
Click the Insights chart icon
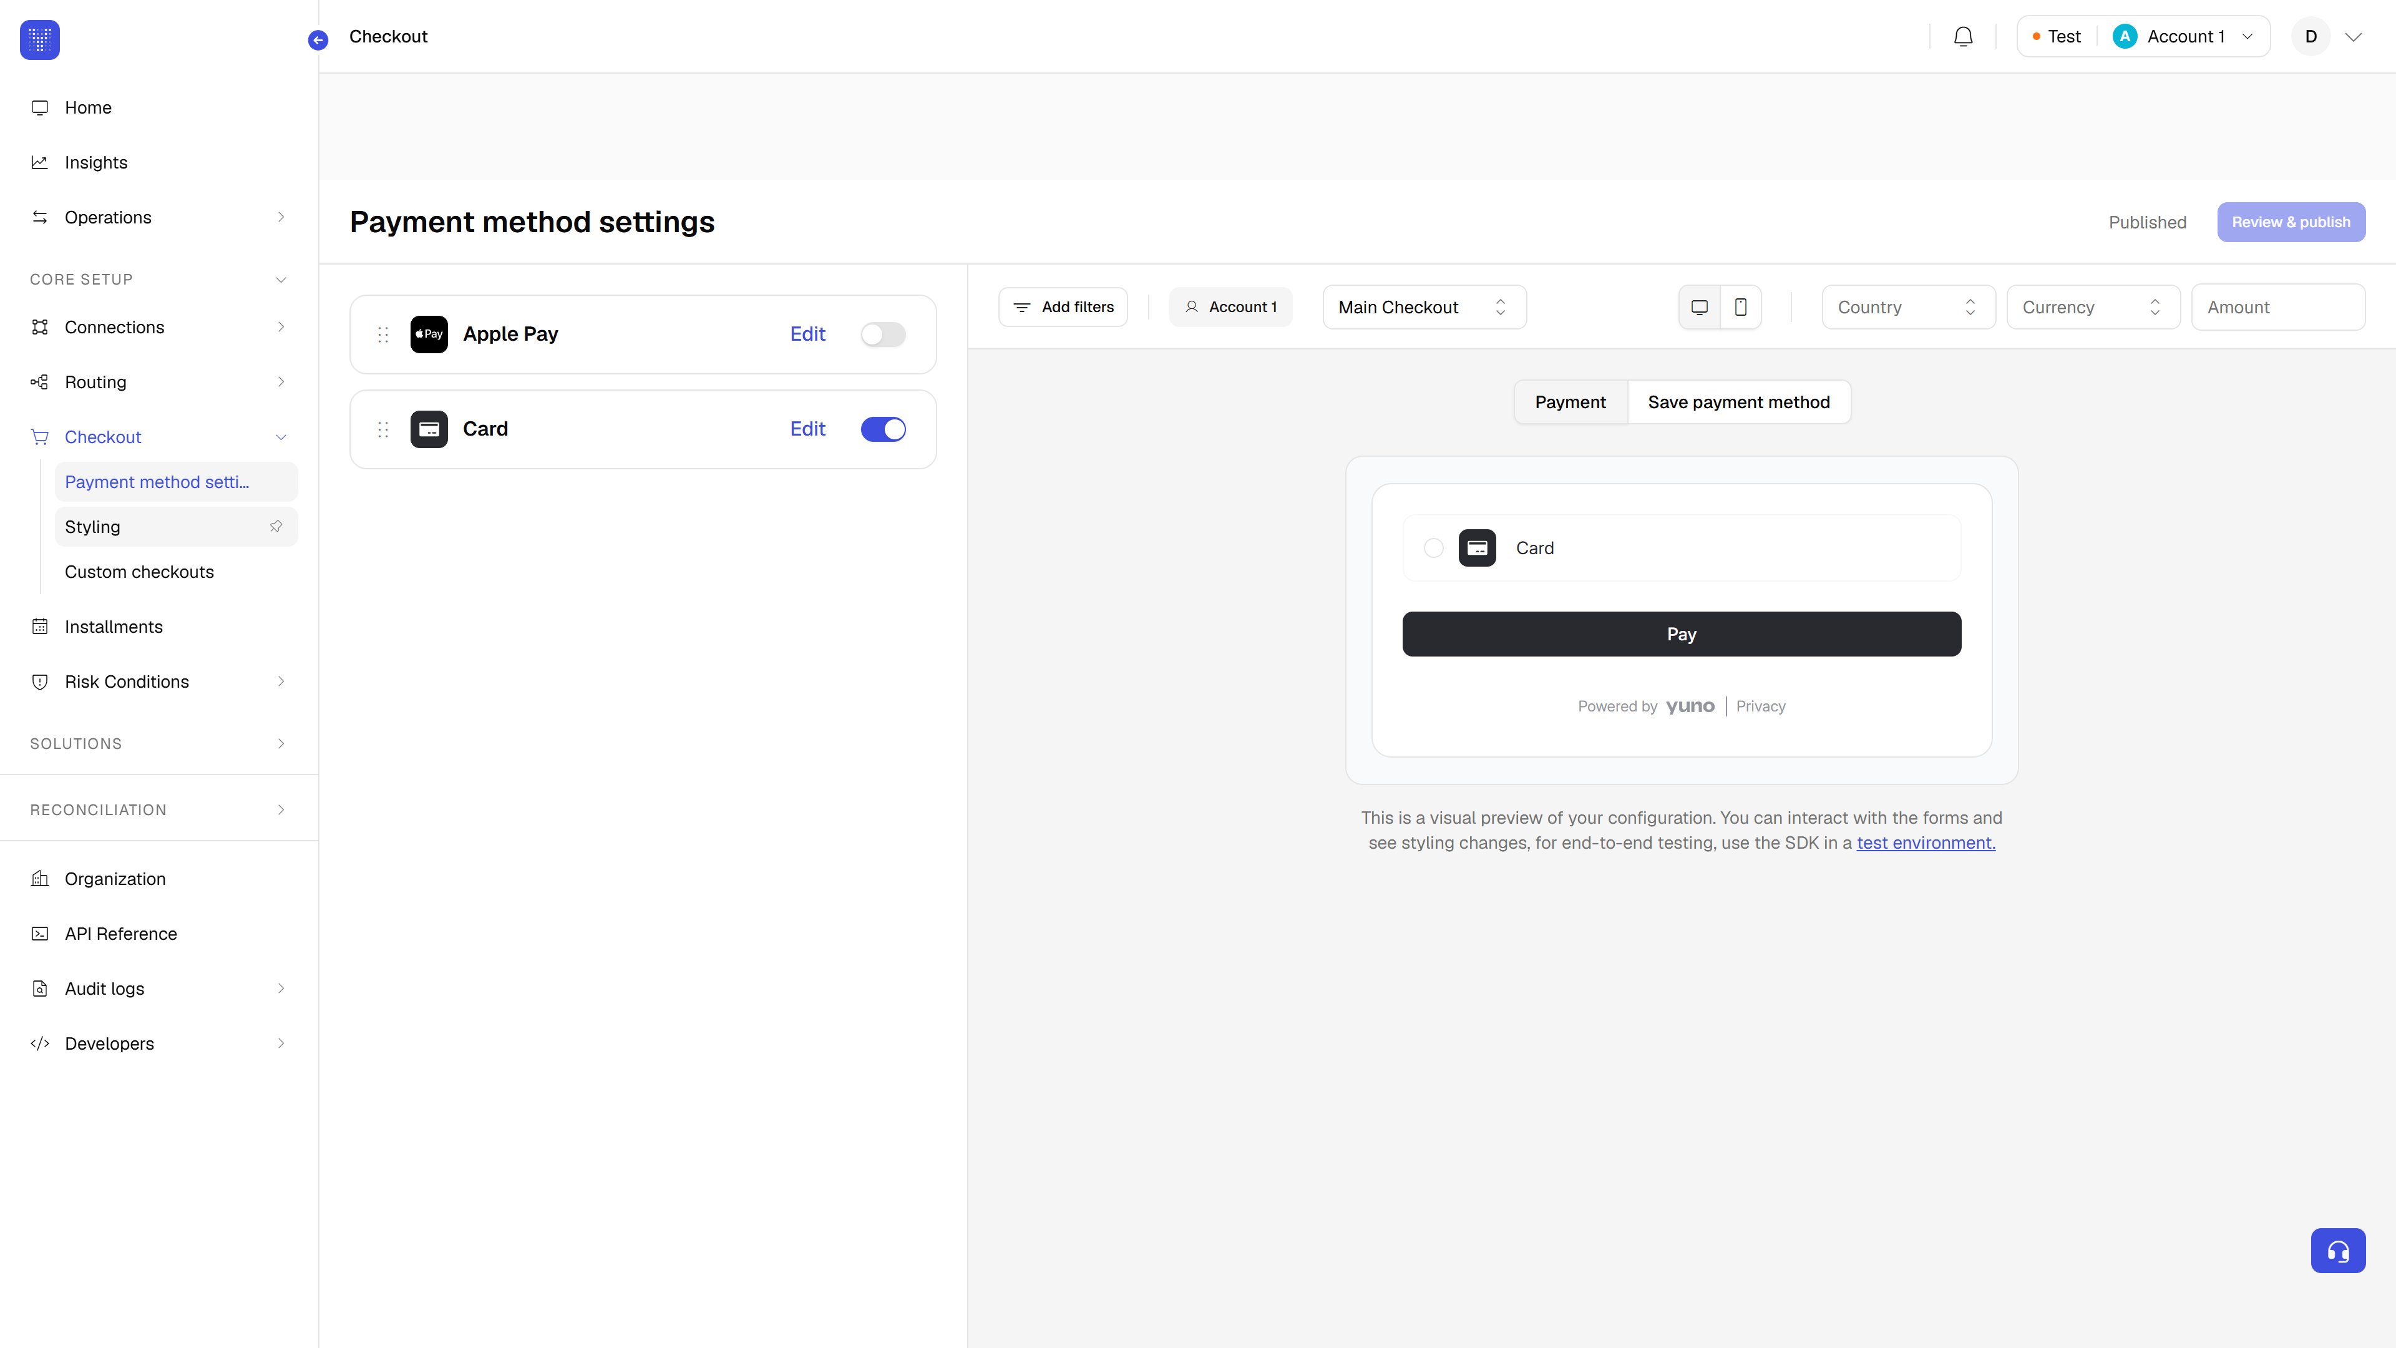click(40, 163)
